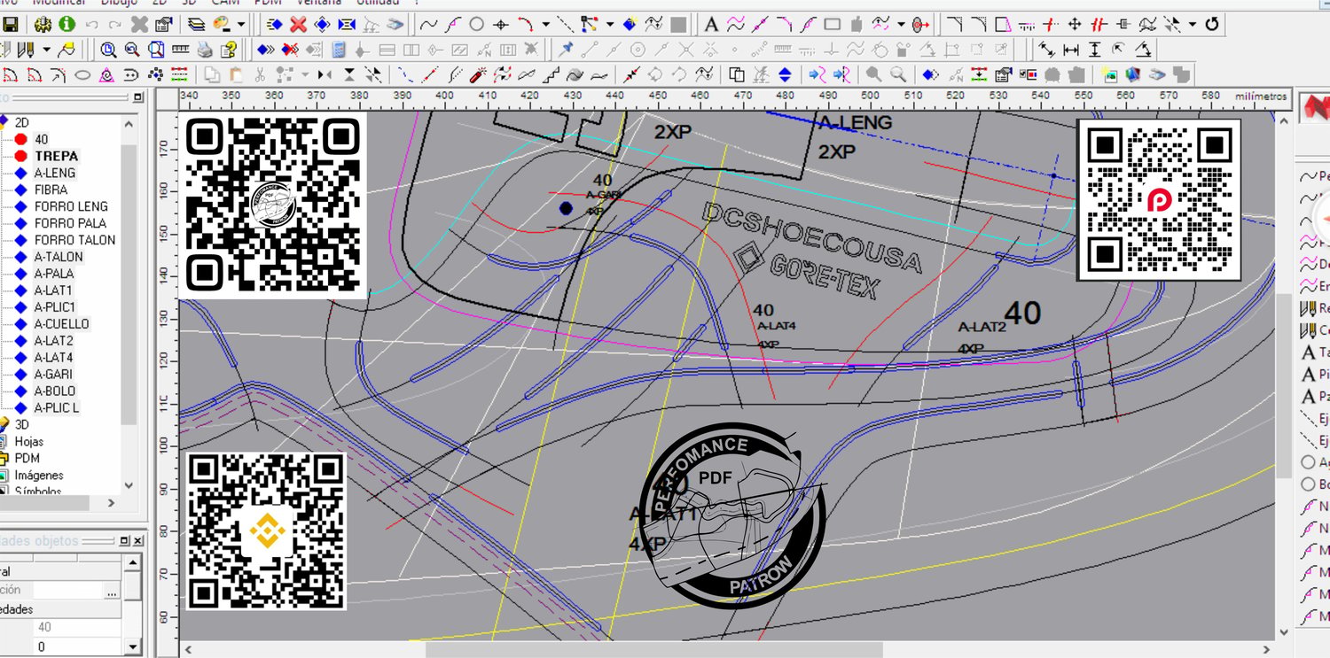Click the dynamite explode icon

point(477,74)
